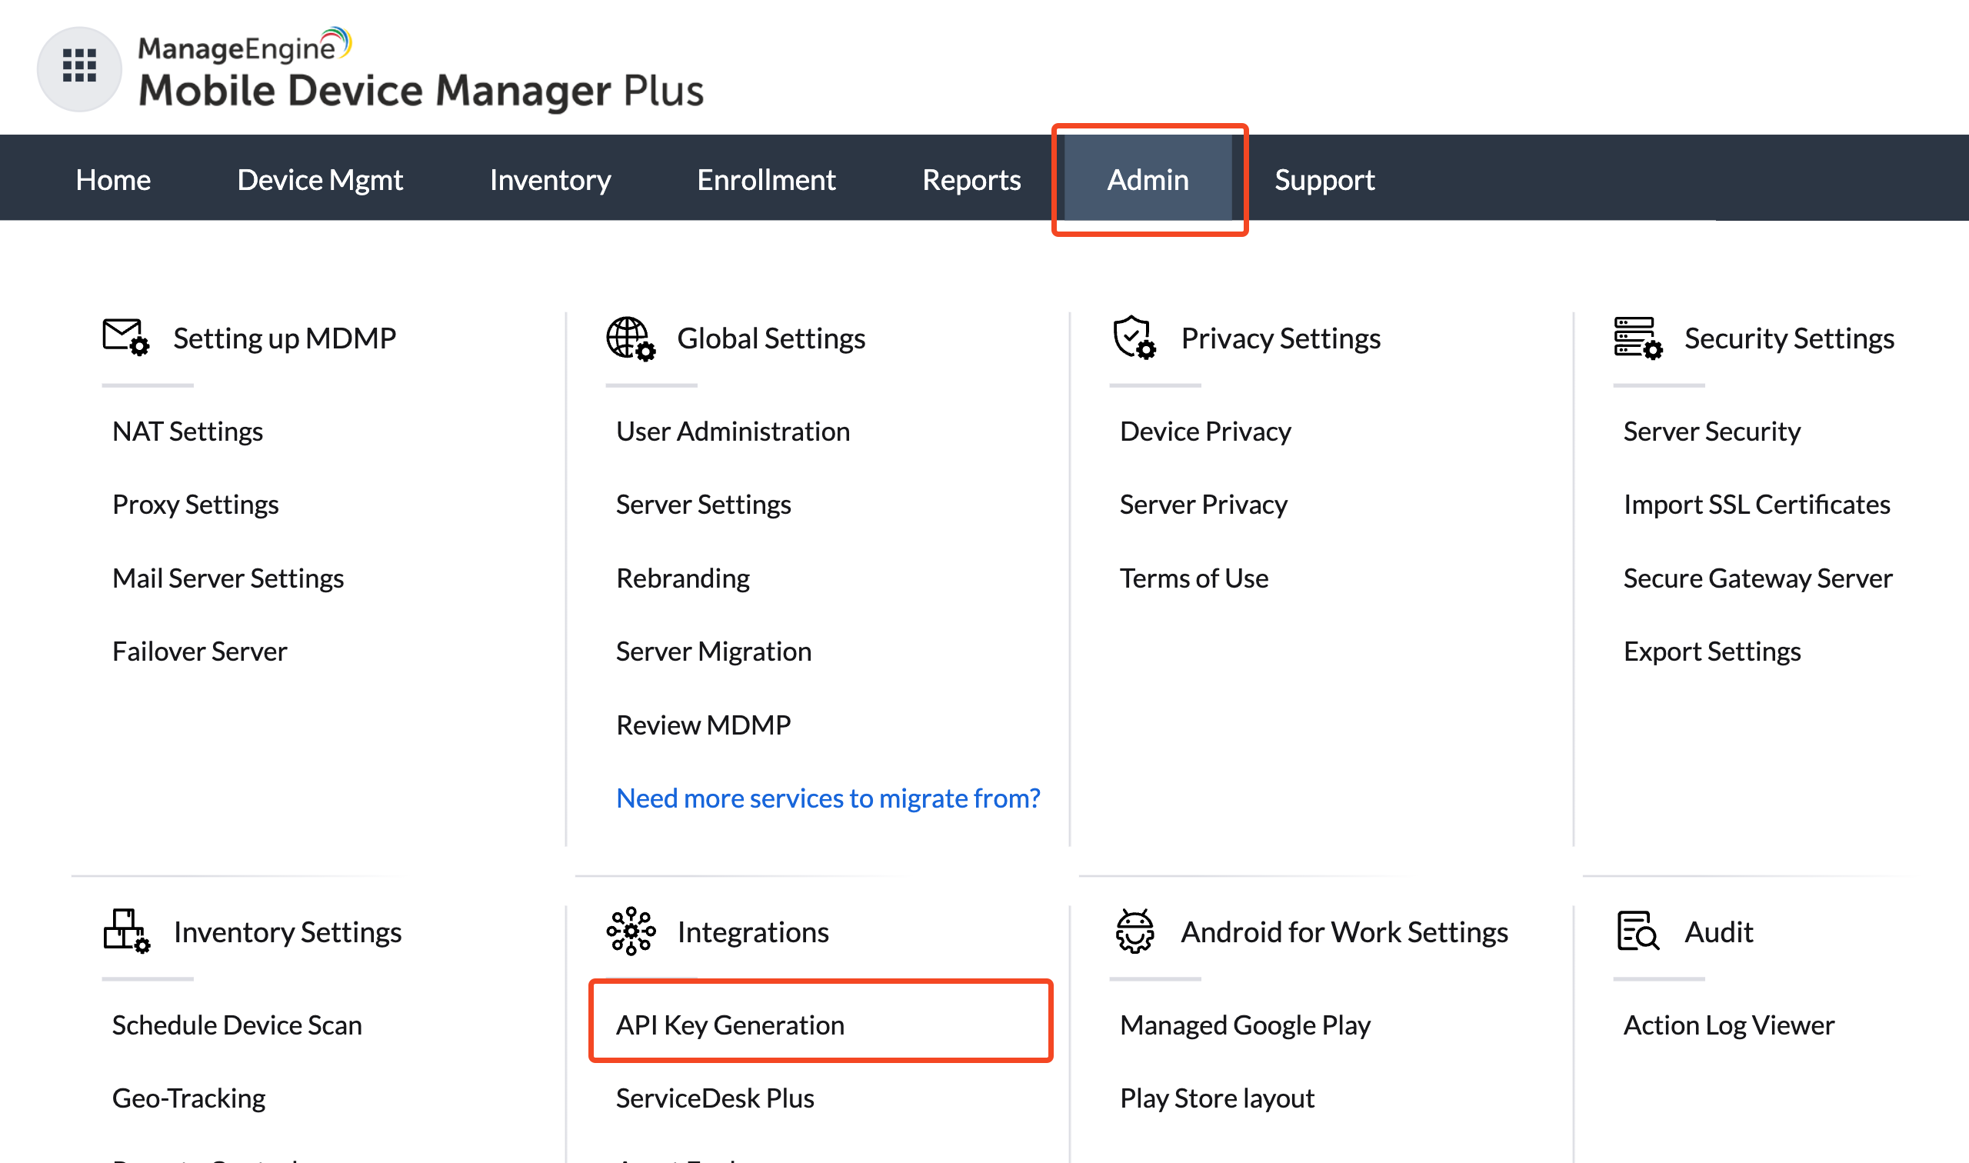1969x1163 pixels.
Task: Click the Android for Work robot icon
Action: coord(1134,931)
